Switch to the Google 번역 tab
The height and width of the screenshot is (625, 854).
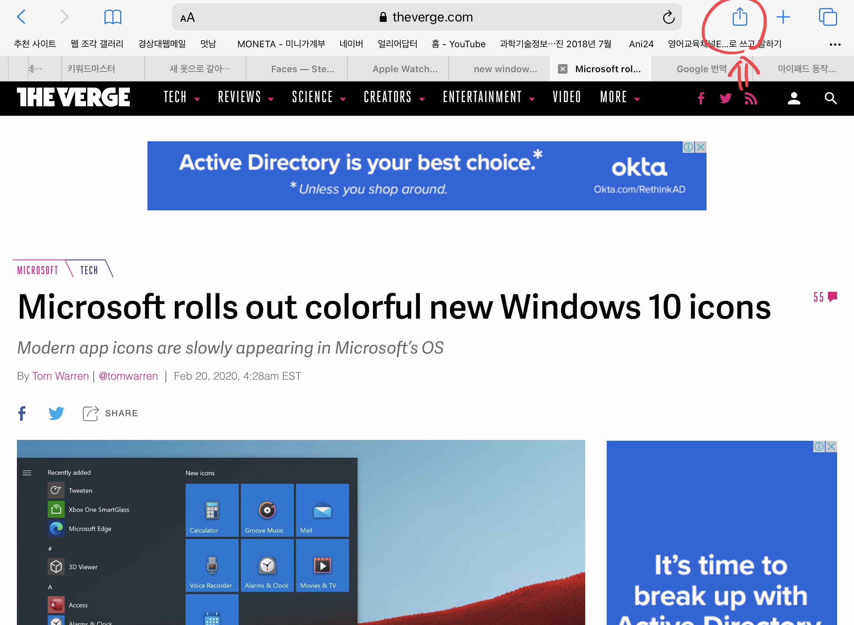point(702,69)
